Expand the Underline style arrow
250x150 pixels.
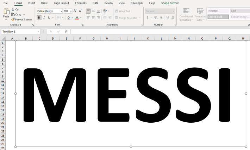53,18
